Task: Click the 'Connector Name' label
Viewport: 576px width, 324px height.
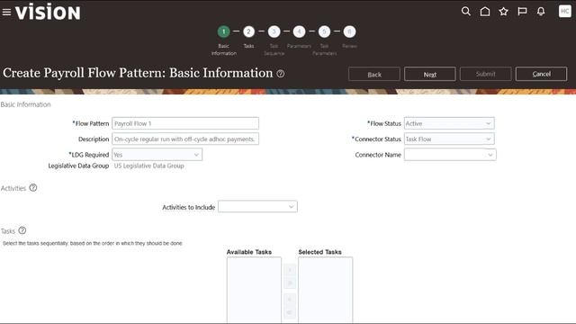Action: 378,155
